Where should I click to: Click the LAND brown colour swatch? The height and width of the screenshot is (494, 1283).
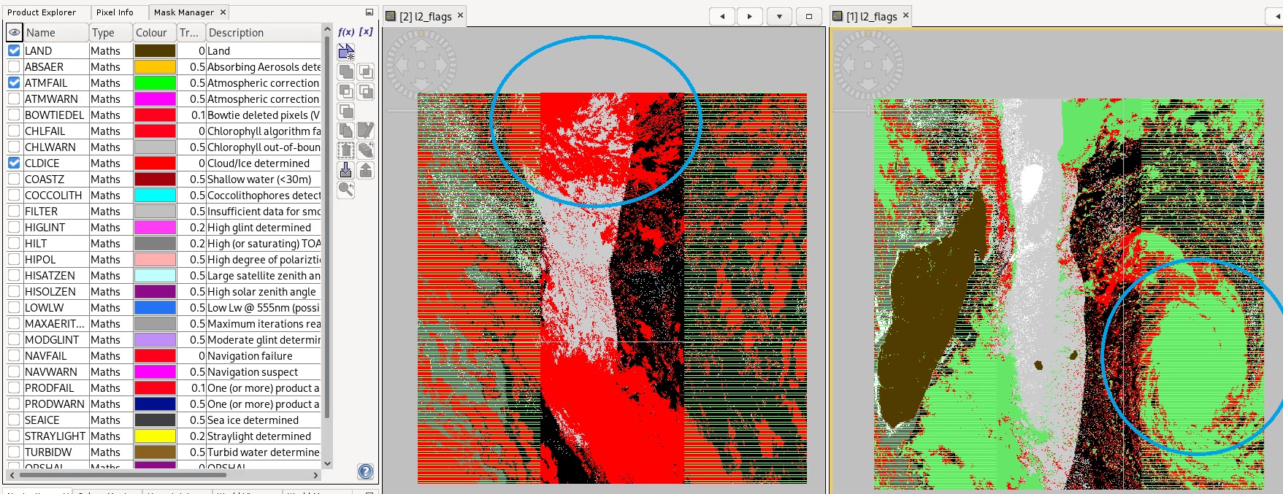[x=155, y=51]
